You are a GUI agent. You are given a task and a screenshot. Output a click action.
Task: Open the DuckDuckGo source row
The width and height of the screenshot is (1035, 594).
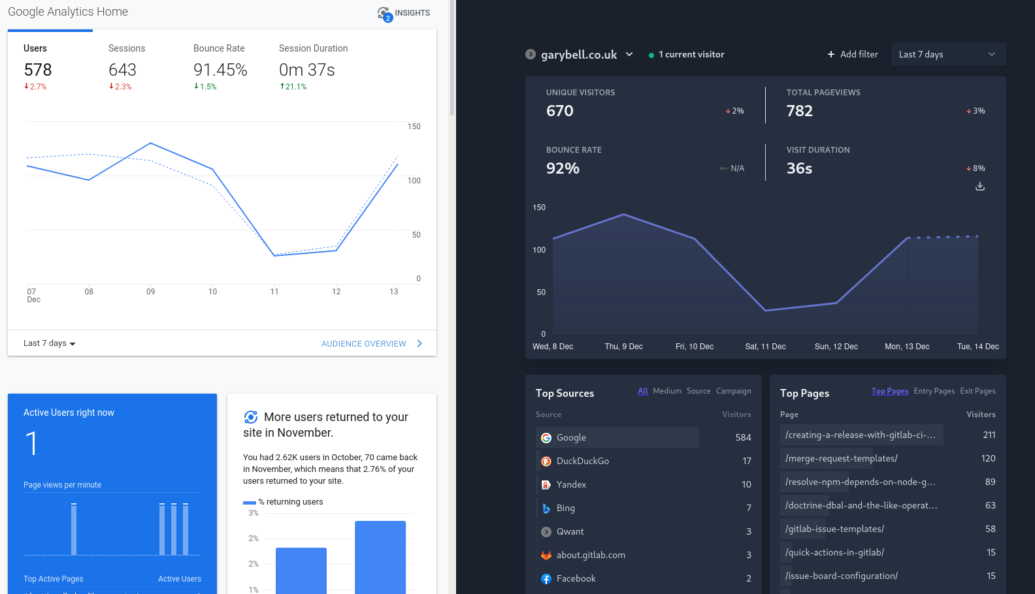(x=644, y=461)
